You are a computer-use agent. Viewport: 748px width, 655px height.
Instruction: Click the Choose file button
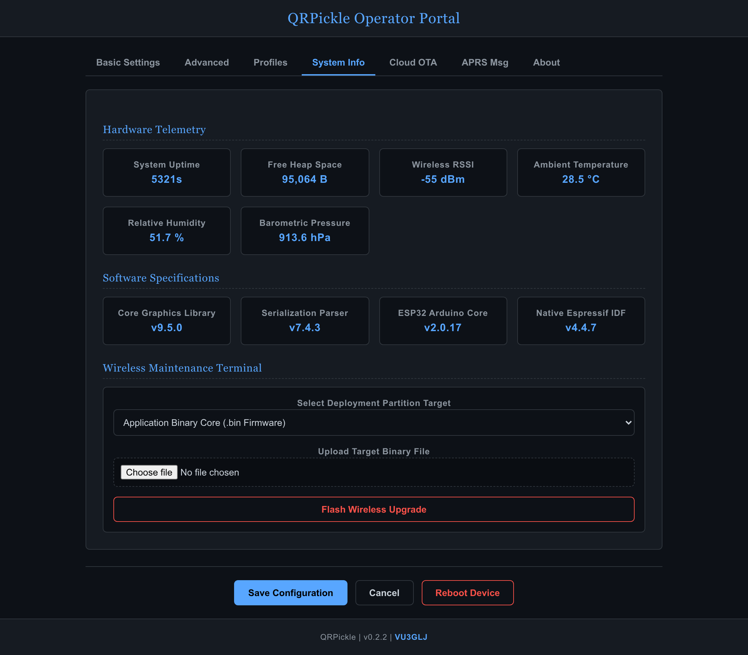coord(149,472)
